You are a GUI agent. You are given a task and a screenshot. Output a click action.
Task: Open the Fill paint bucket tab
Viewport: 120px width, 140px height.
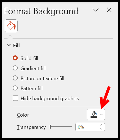(x=11, y=26)
